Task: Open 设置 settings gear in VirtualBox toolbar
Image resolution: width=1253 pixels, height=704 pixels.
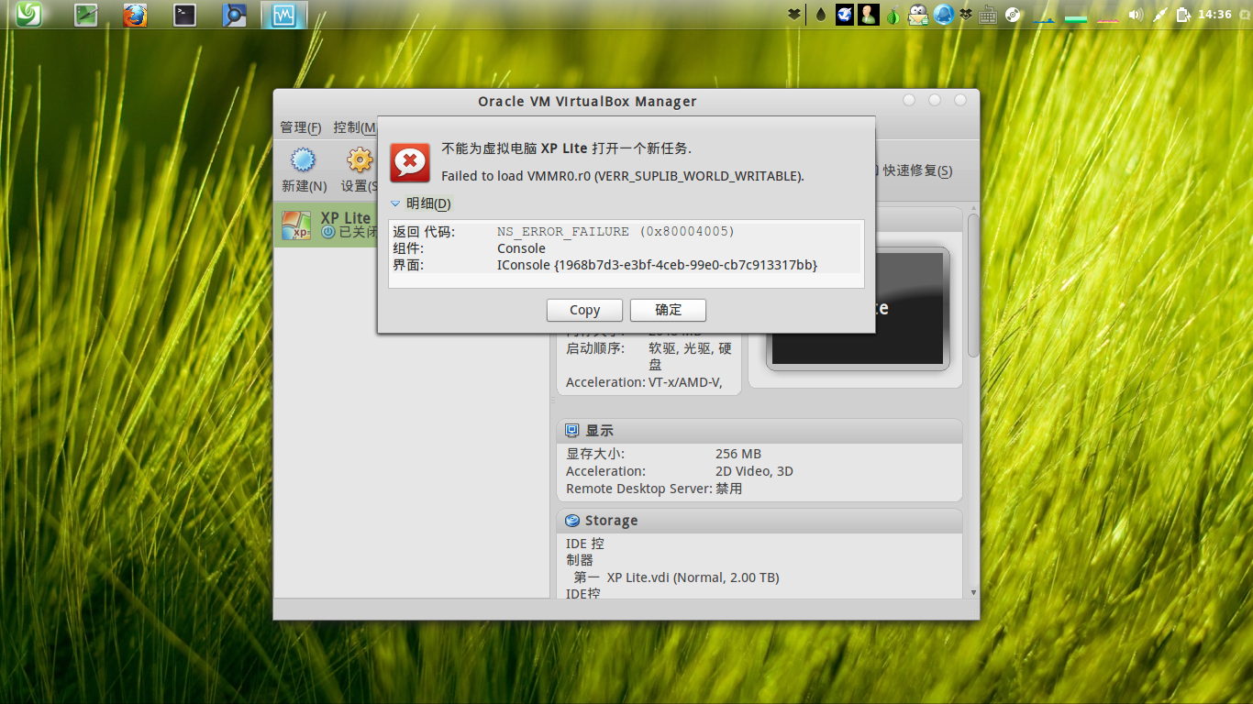Action: [x=359, y=160]
